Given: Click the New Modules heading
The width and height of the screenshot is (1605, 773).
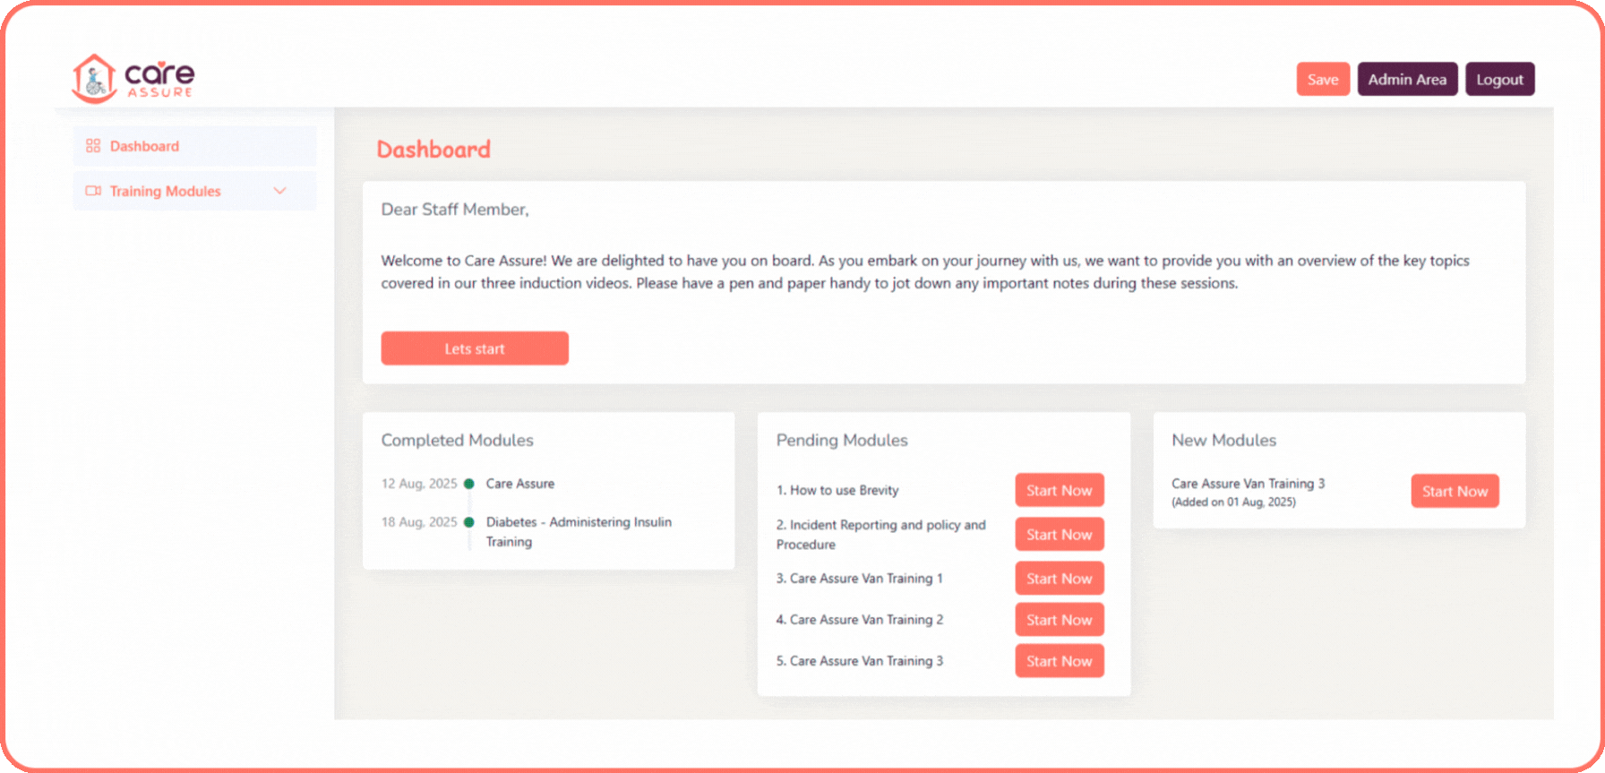Looking at the screenshot, I should [x=1223, y=440].
